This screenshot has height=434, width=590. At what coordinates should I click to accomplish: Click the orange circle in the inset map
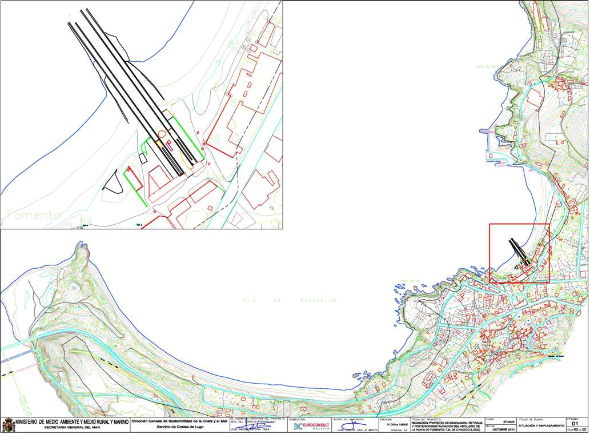(x=162, y=134)
